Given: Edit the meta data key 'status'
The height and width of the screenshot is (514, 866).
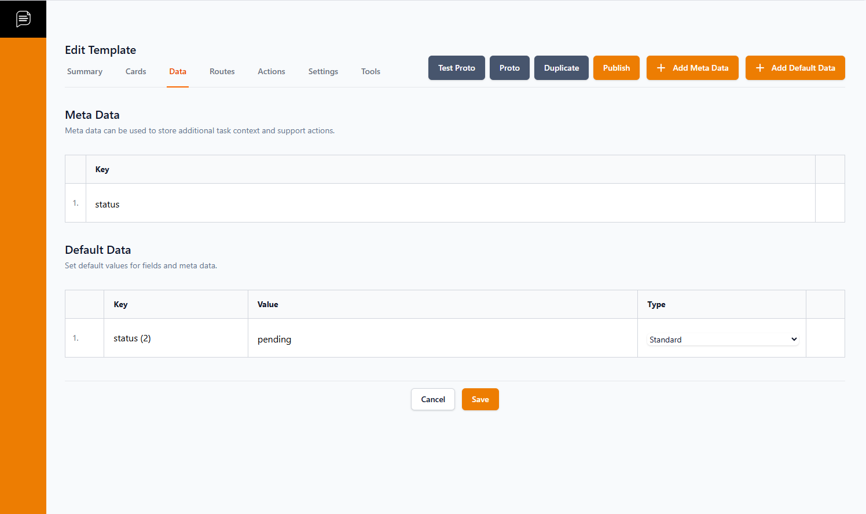Looking at the screenshot, I should [x=107, y=204].
